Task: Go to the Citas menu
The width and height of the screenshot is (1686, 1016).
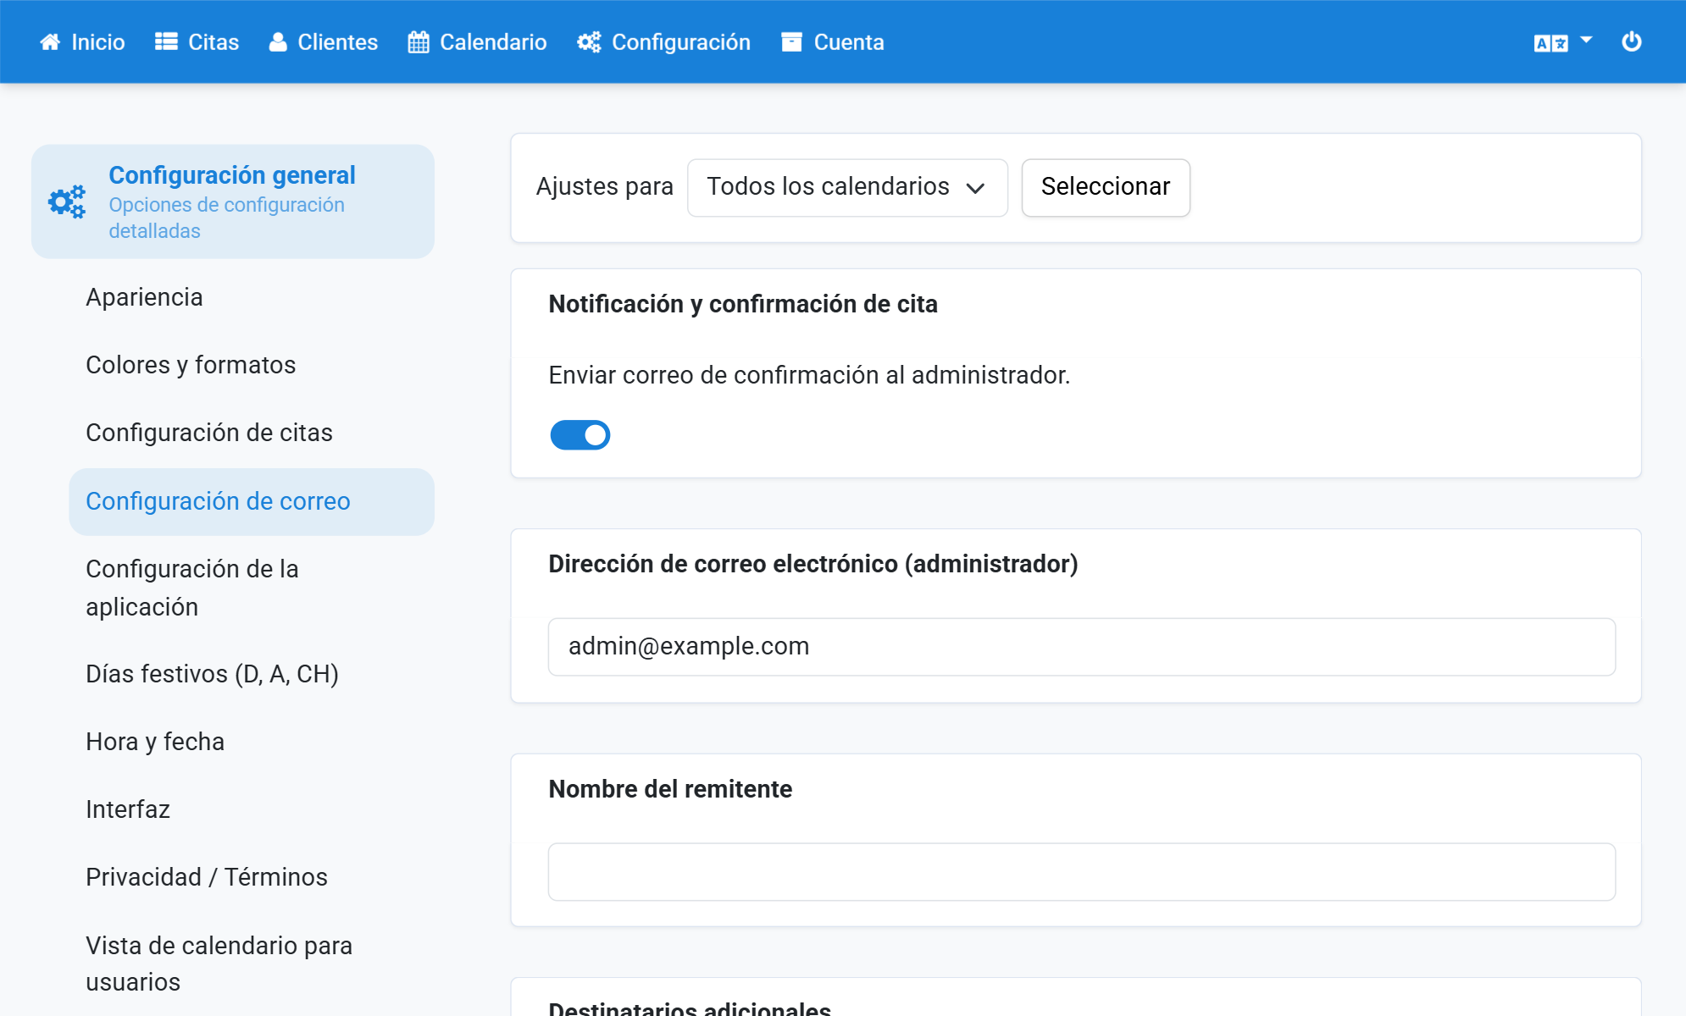Action: point(197,42)
